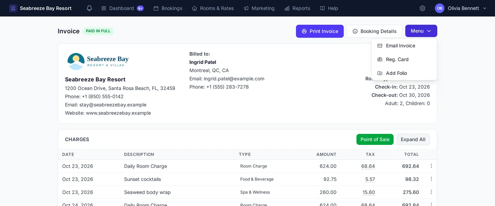Click the green Point of Sale button

coord(375,140)
